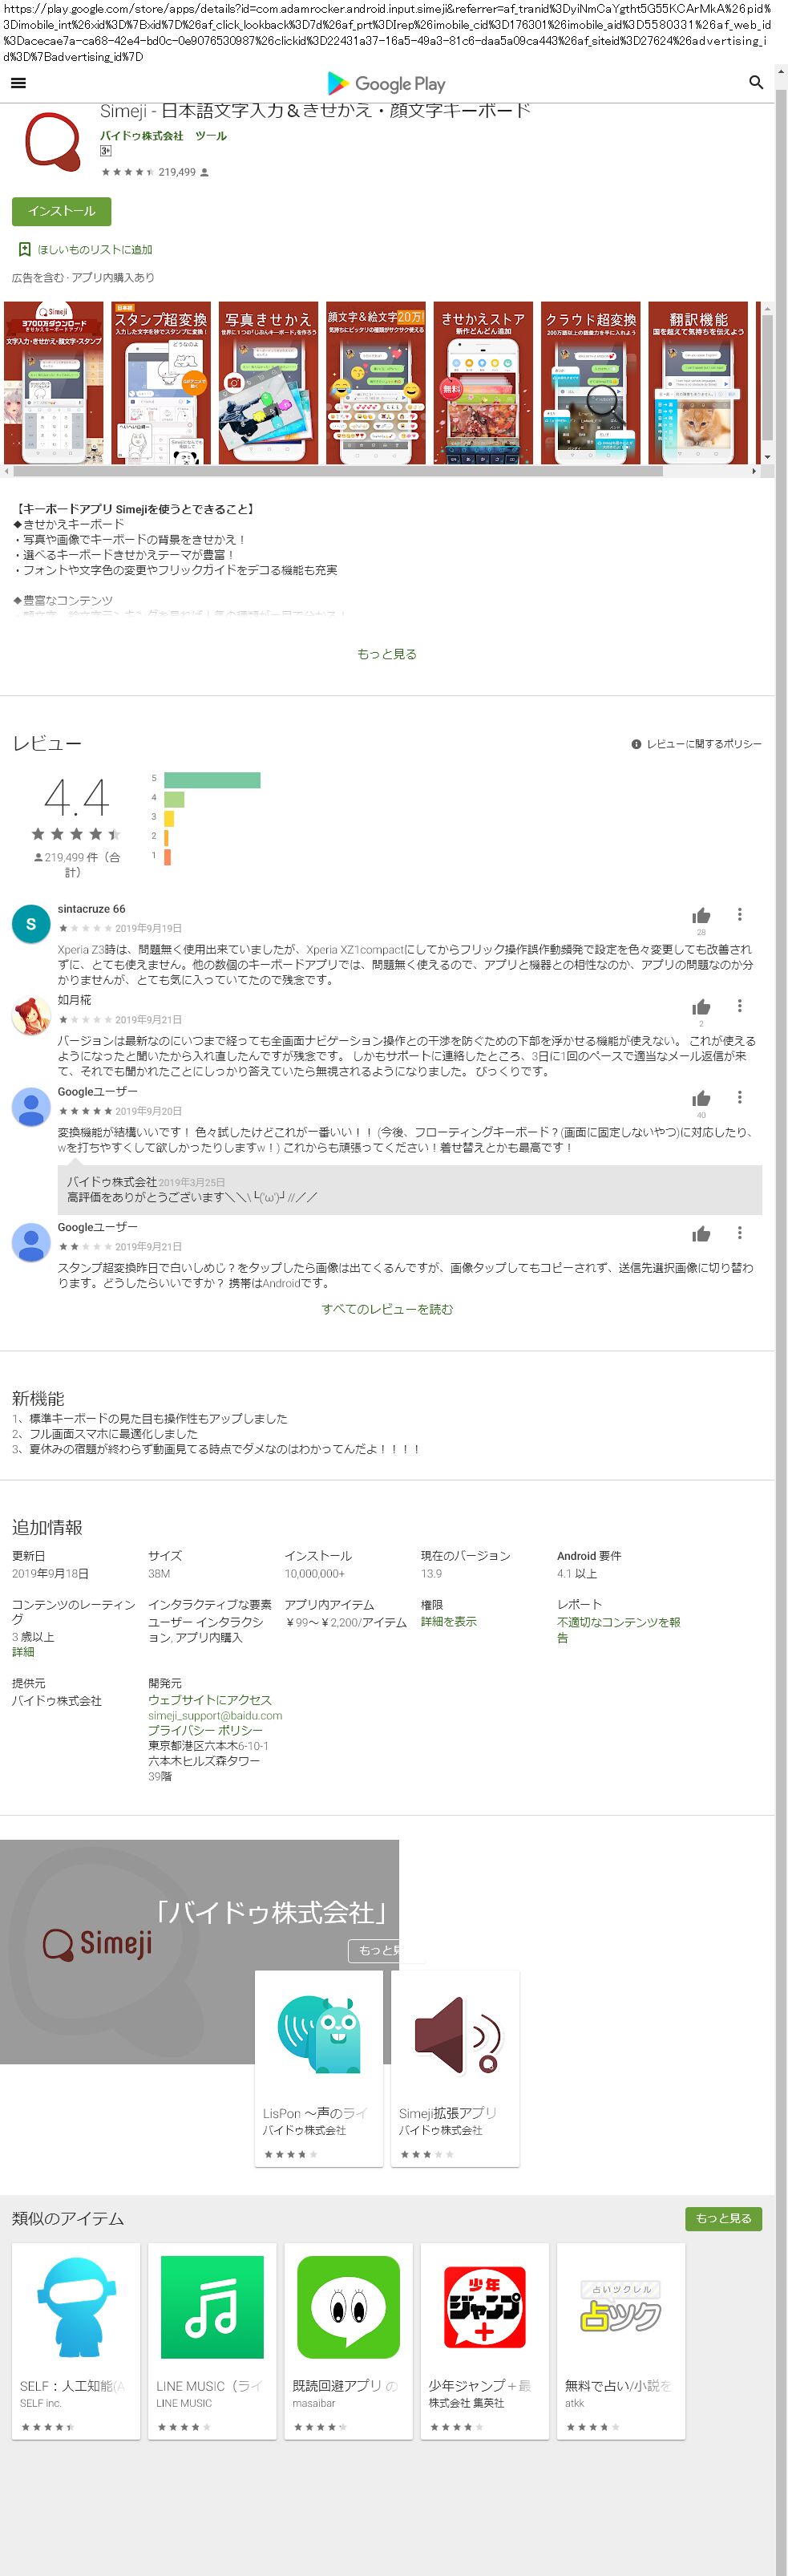Open the hamburger navigation menu
Image resolution: width=788 pixels, height=2576 pixels.
(x=18, y=83)
